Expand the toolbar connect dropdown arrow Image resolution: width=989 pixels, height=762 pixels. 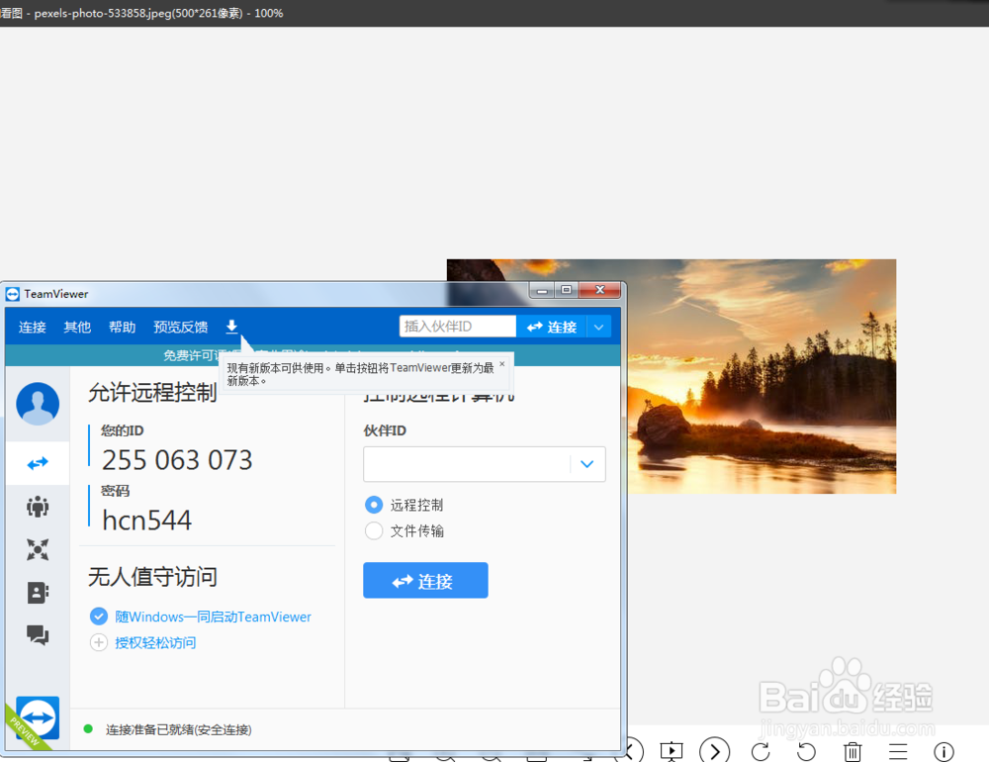[x=598, y=327]
